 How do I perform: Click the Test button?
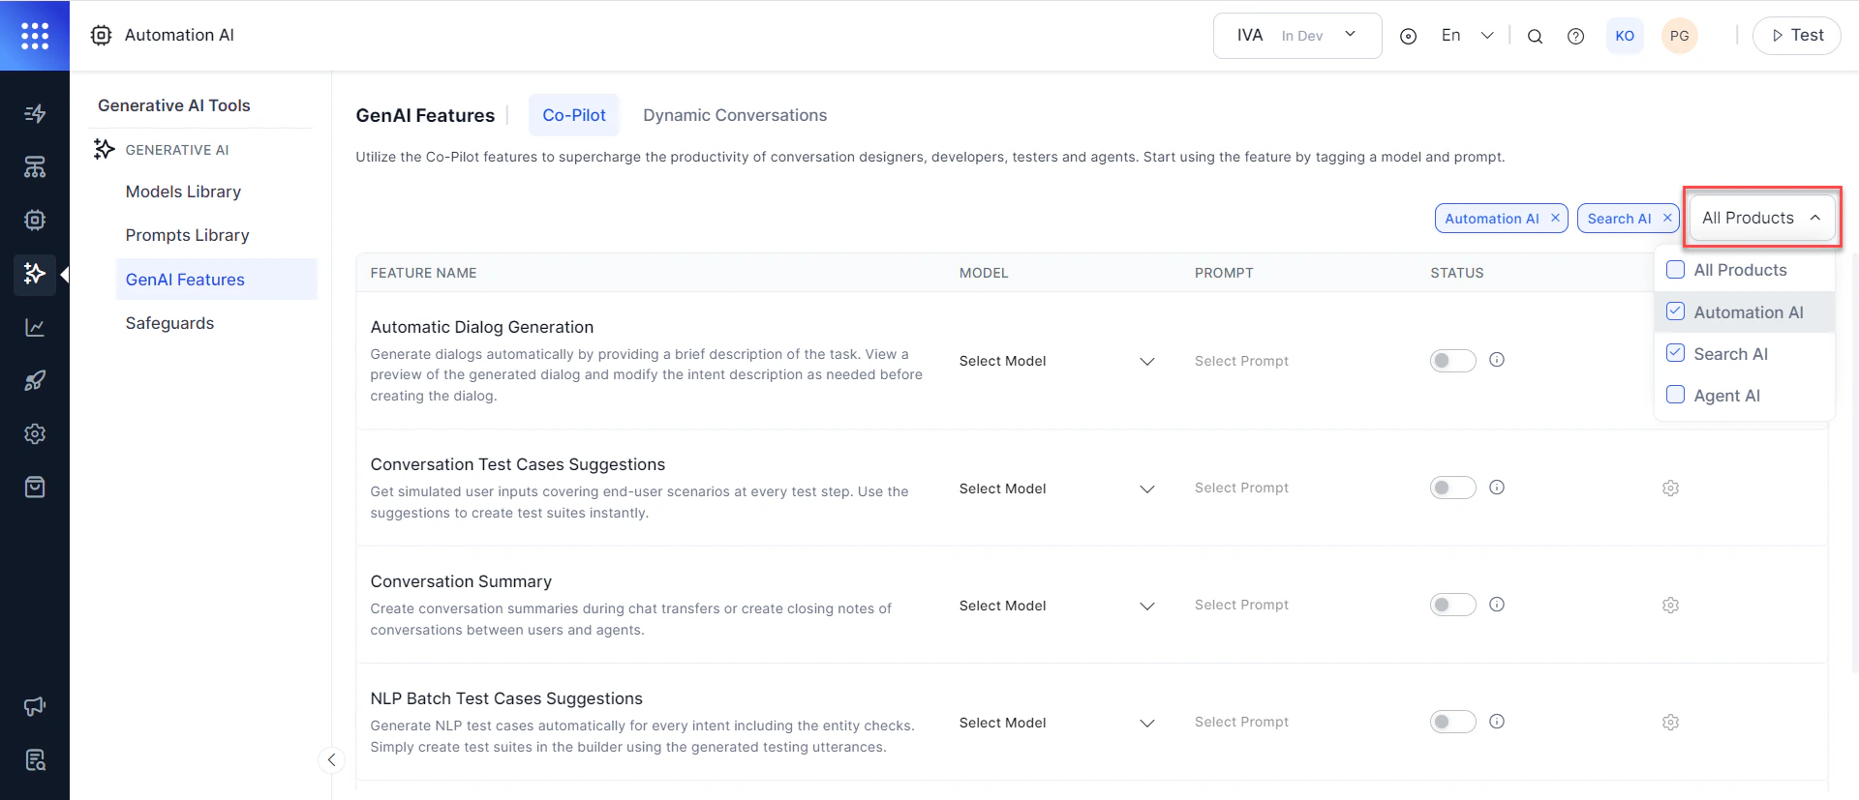[x=1796, y=36]
